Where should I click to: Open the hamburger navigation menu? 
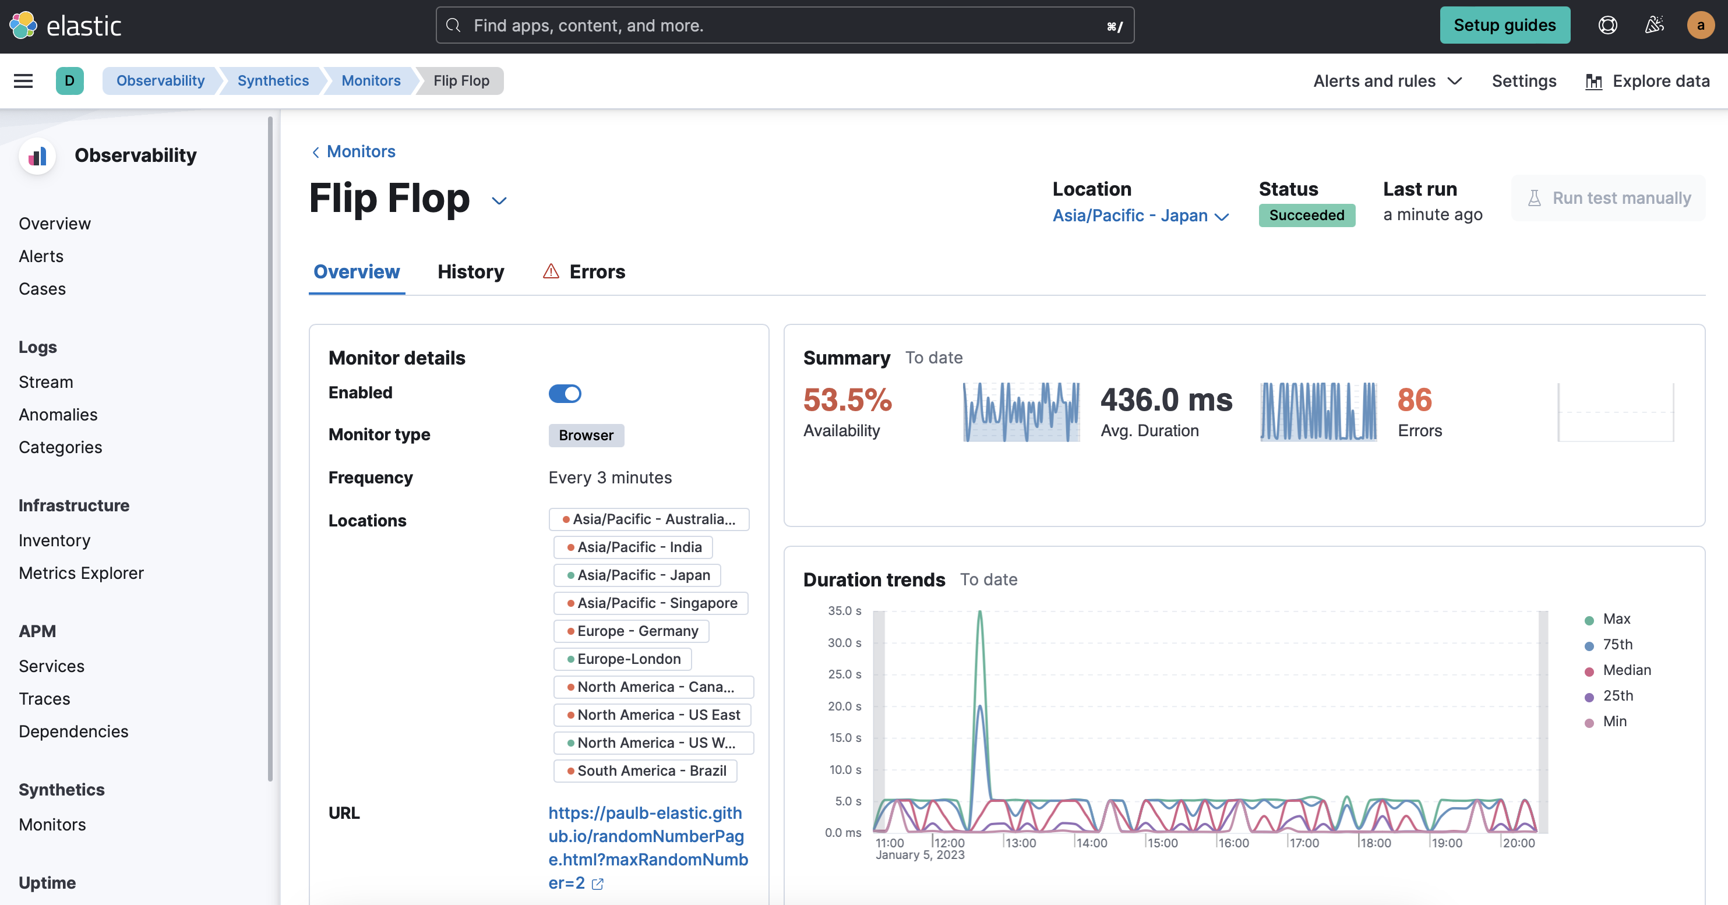tap(23, 81)
